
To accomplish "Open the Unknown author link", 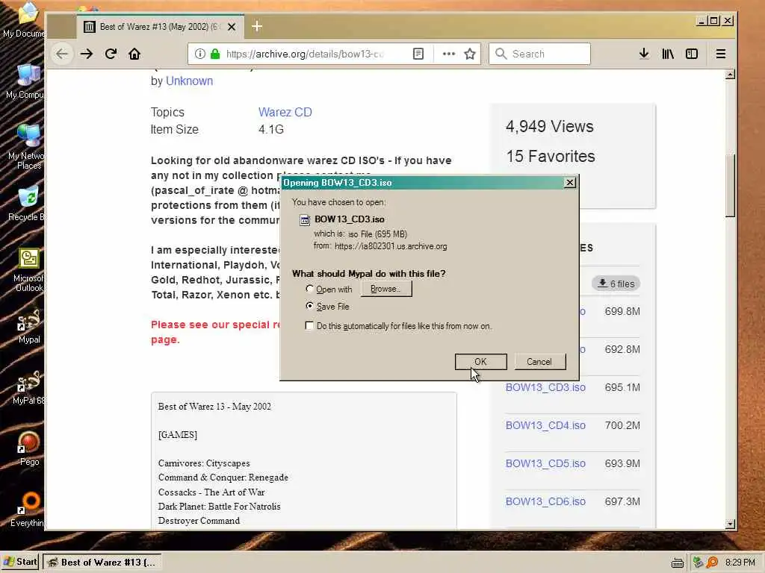I will tap(189, 81).
